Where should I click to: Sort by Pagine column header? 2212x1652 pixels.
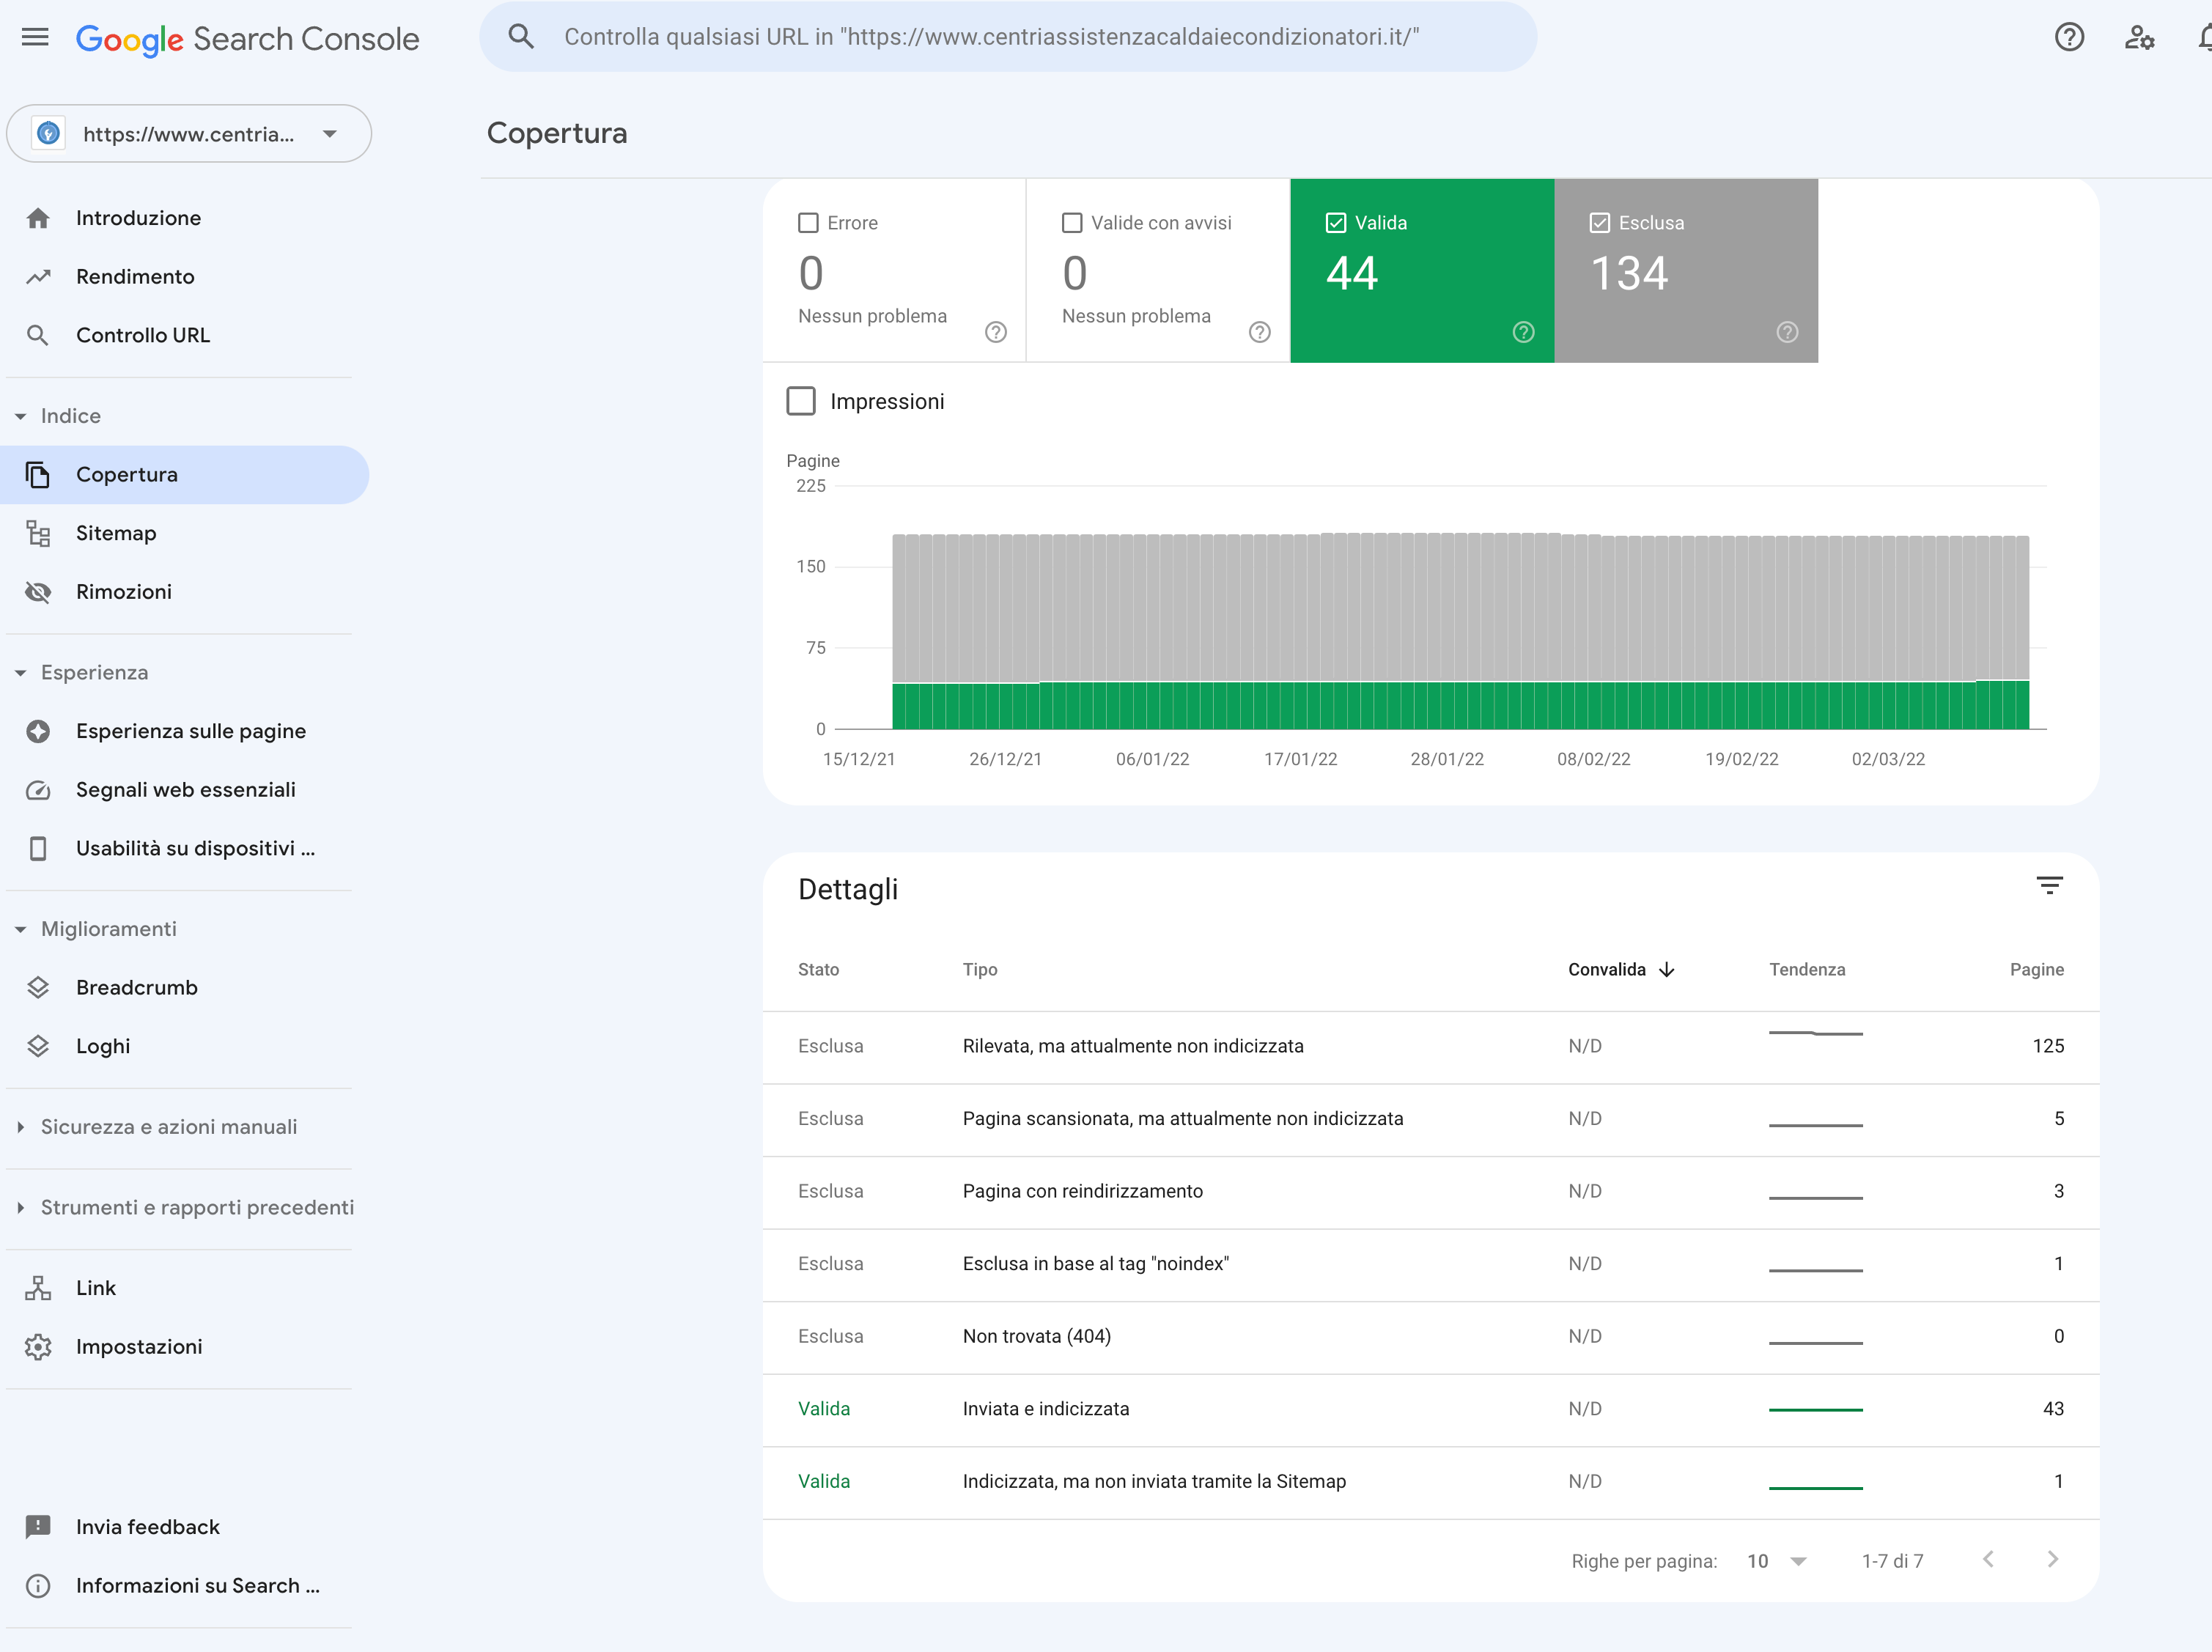pyautogui.click(x=2036, y=969)
